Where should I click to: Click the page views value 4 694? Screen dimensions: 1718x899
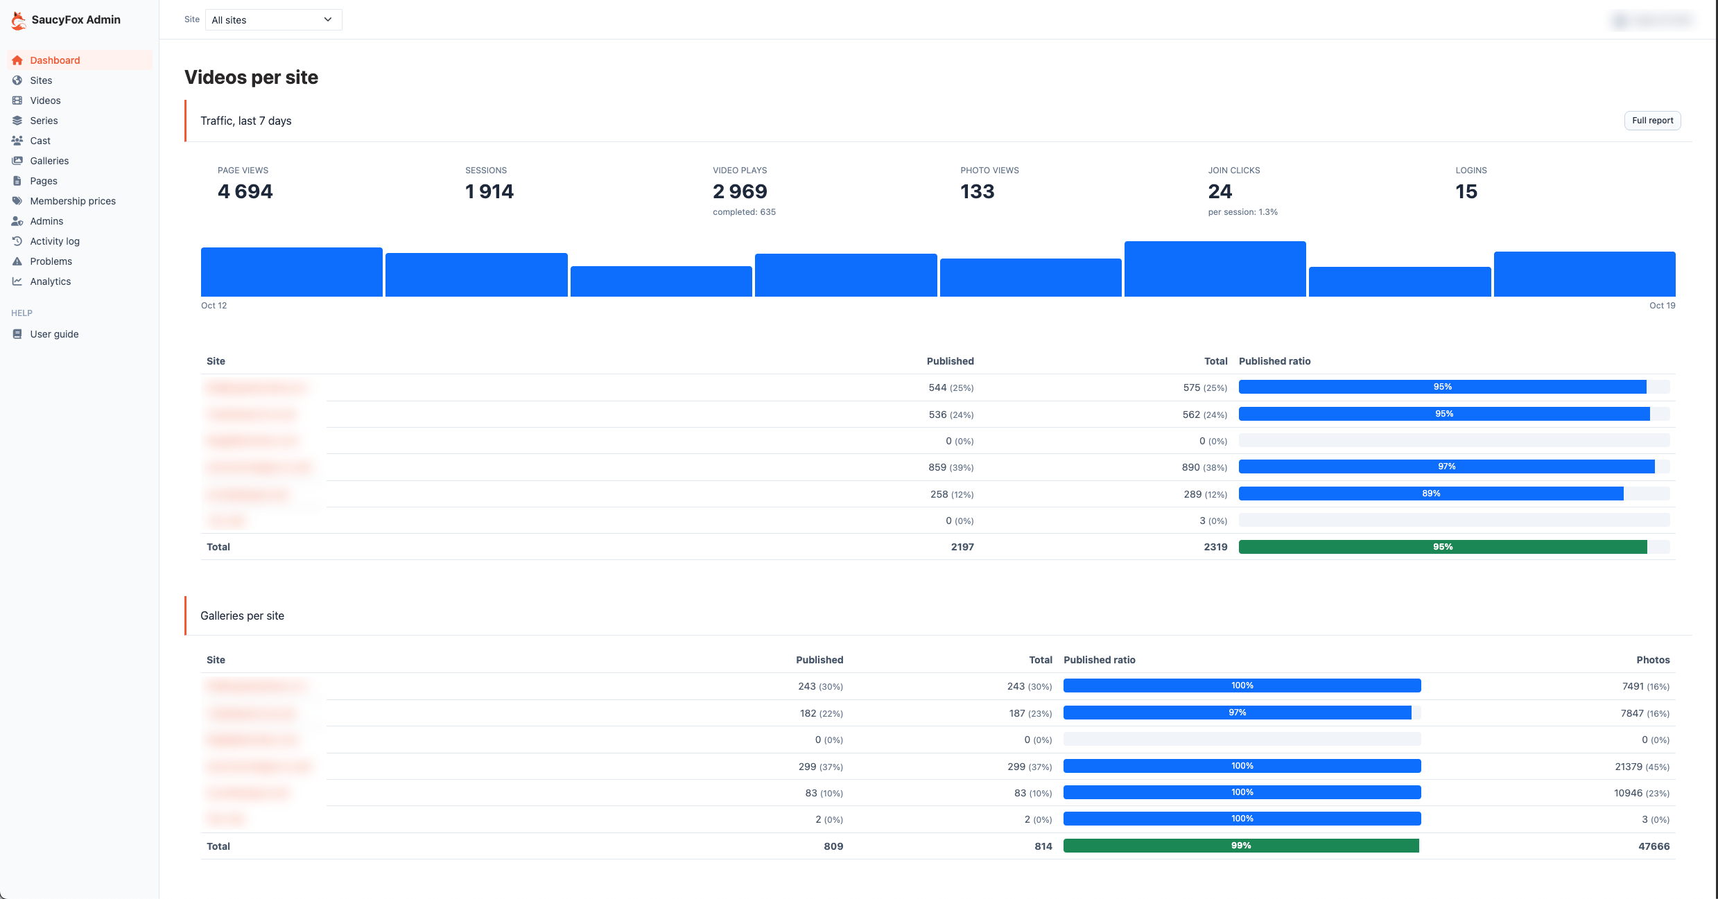click(x=245, y=191)
